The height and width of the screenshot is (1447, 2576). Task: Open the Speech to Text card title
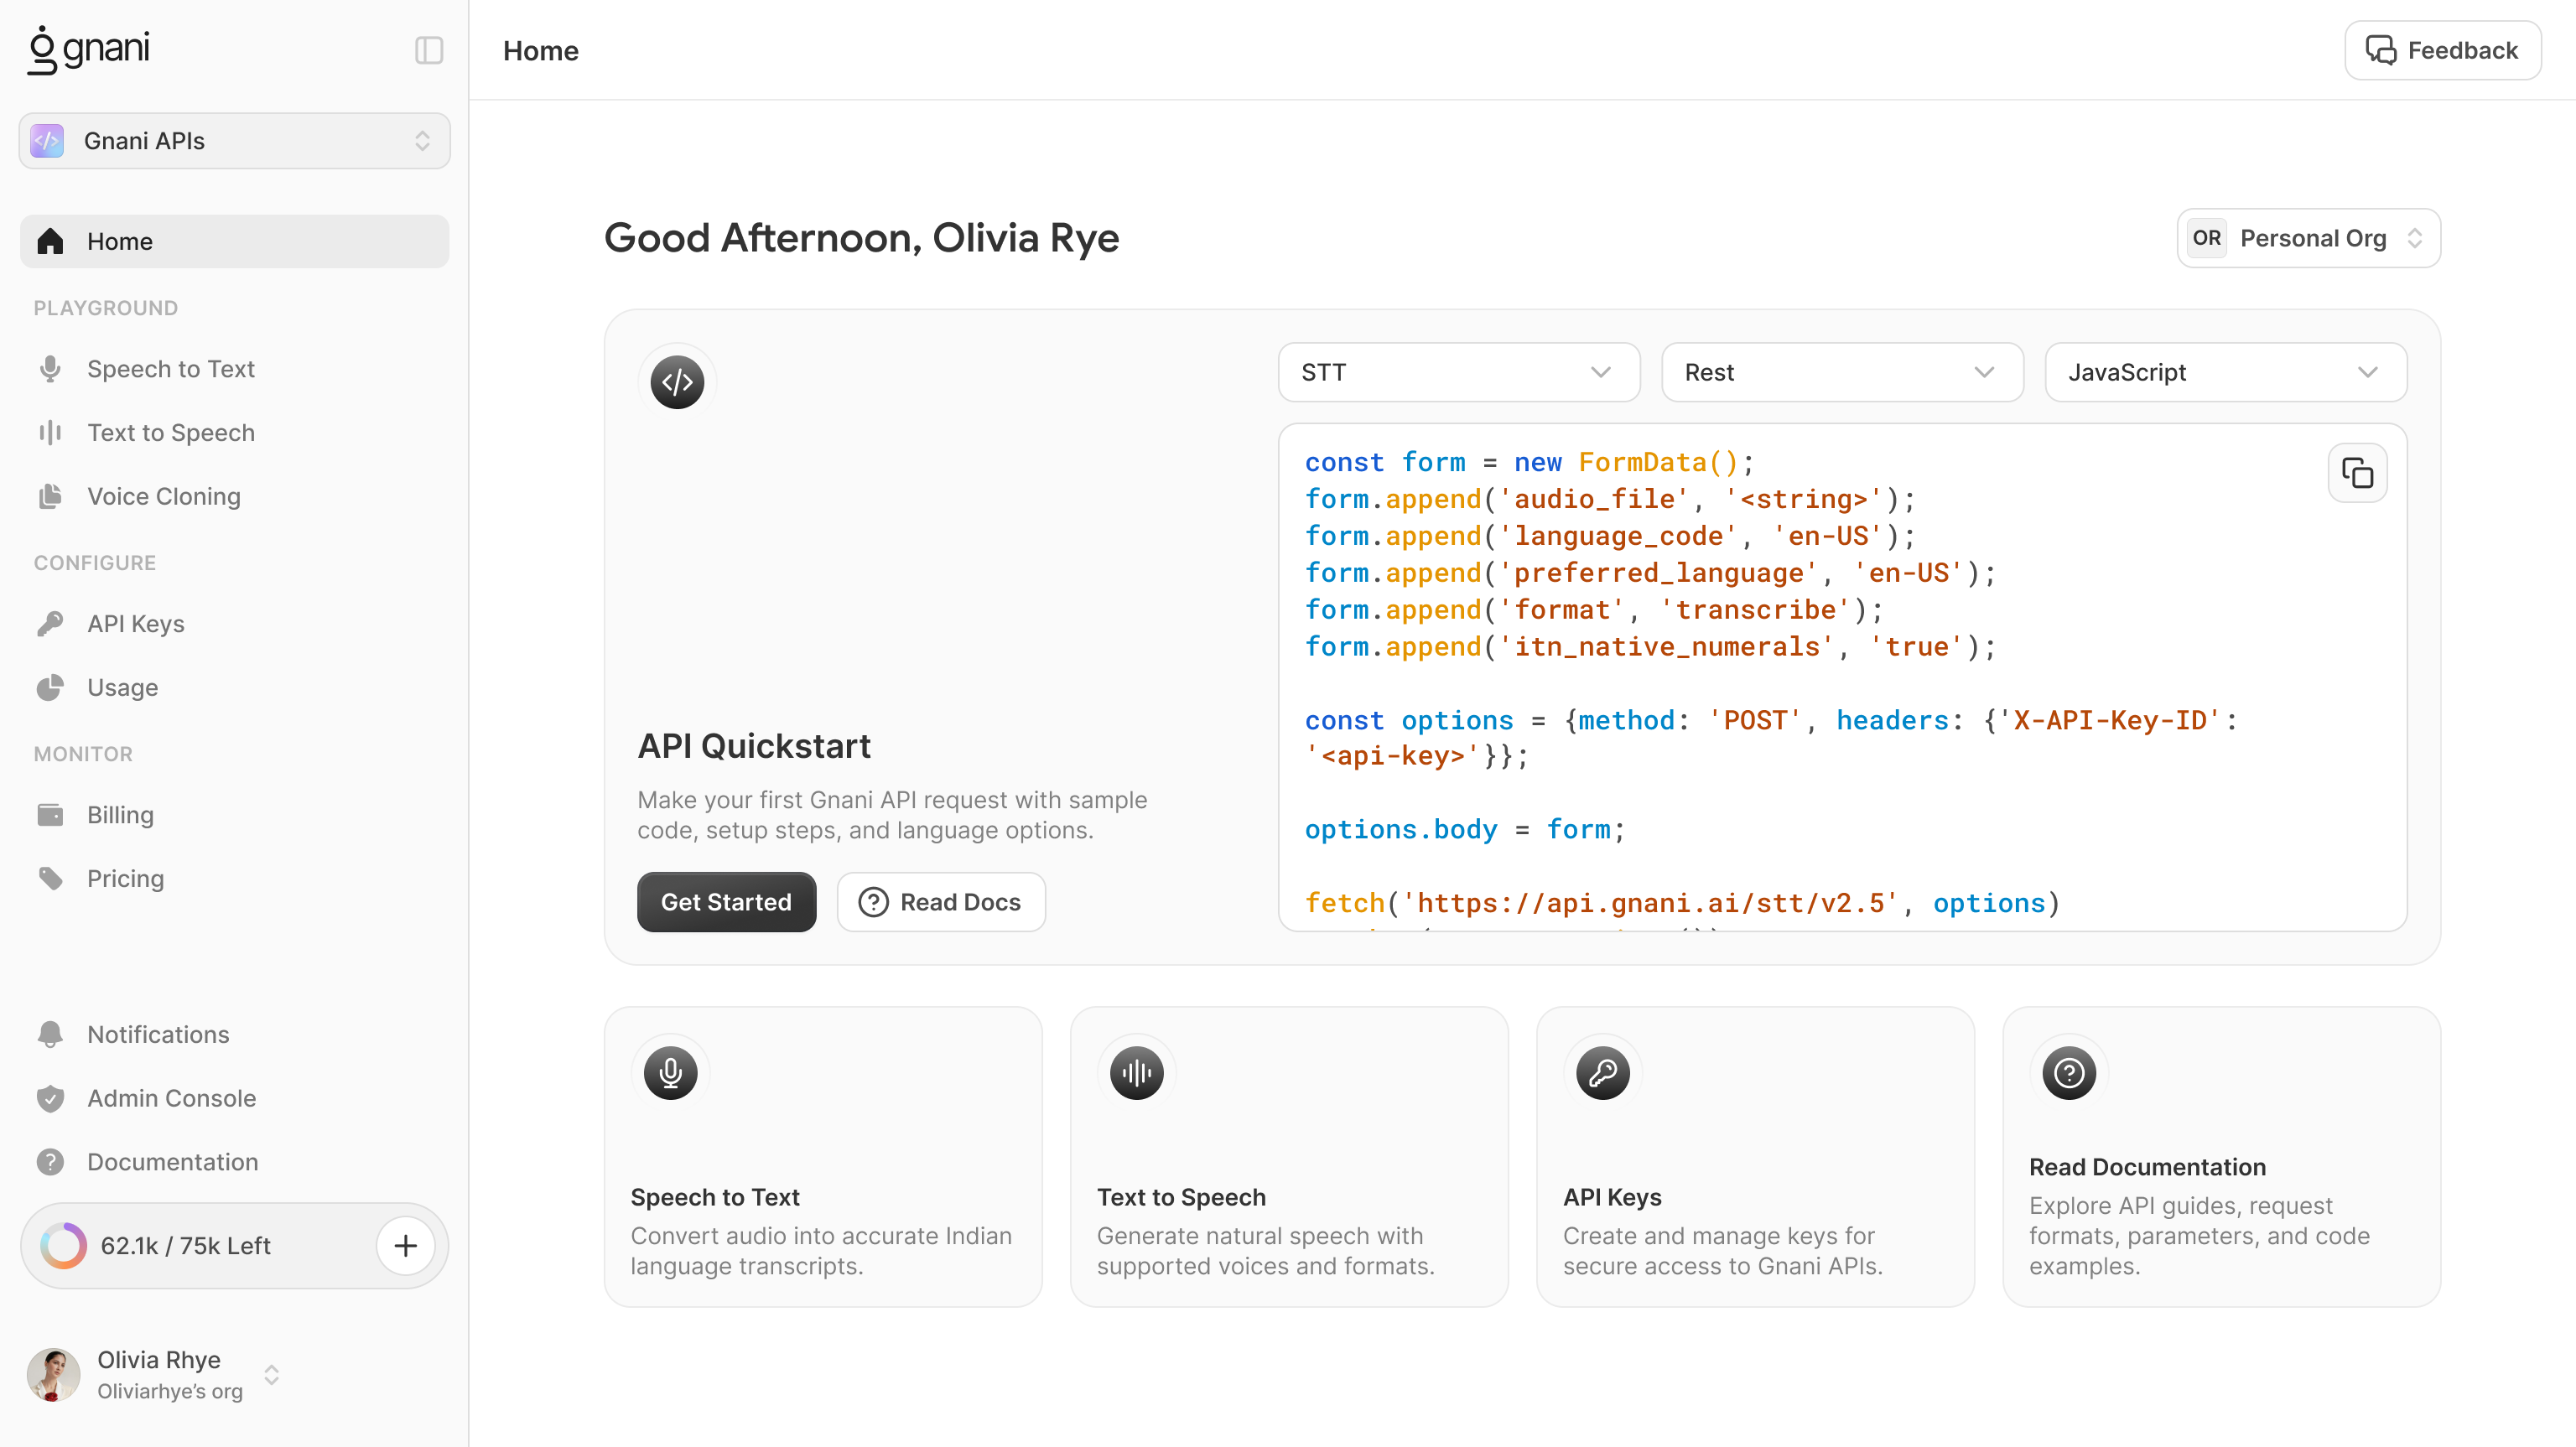tap(715, 1197)
